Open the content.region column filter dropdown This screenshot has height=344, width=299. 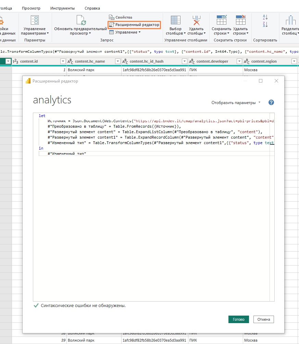point(294,61)
